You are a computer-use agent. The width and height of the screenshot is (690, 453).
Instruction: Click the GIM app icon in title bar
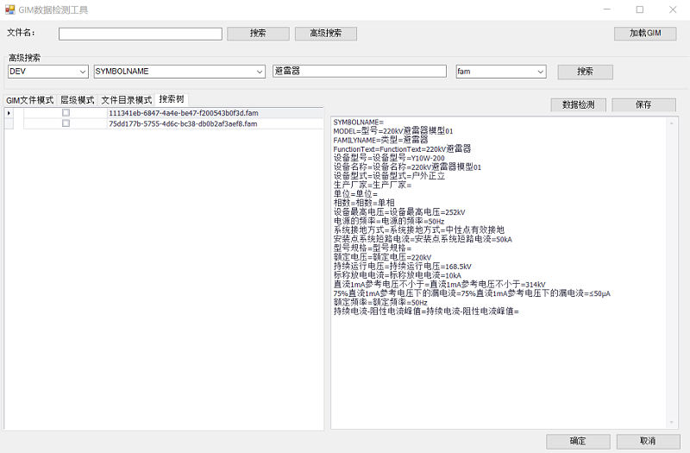tap(9, 9)
